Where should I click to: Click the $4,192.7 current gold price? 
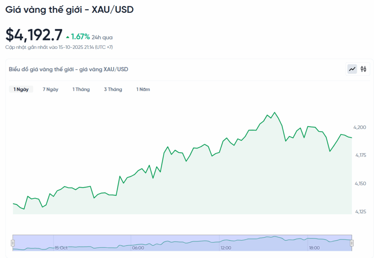pyautogui.click(x=34, y=35)
